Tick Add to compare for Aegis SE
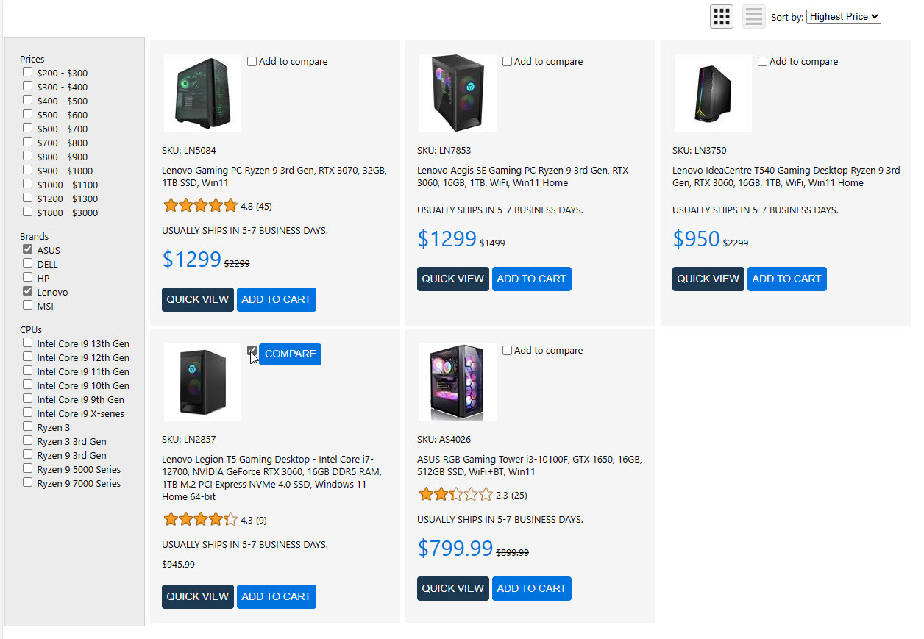This screenshot has height=639, width=924. click(x=508, y=62)
